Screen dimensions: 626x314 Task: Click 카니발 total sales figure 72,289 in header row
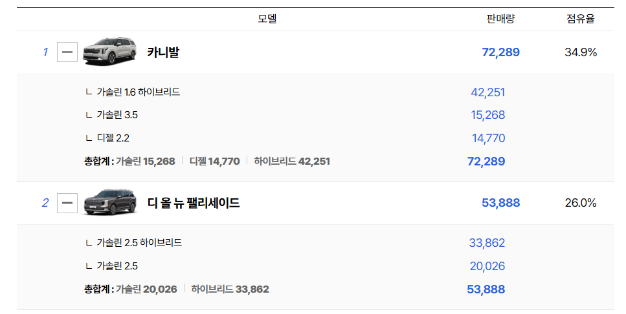coord(500,52)
